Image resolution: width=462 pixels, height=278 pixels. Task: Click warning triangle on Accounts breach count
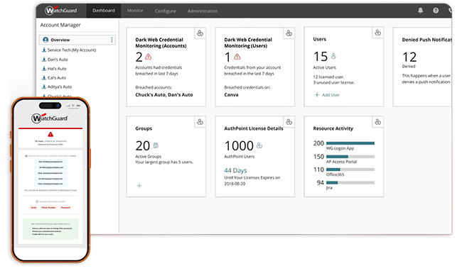[x=149, y=57]
